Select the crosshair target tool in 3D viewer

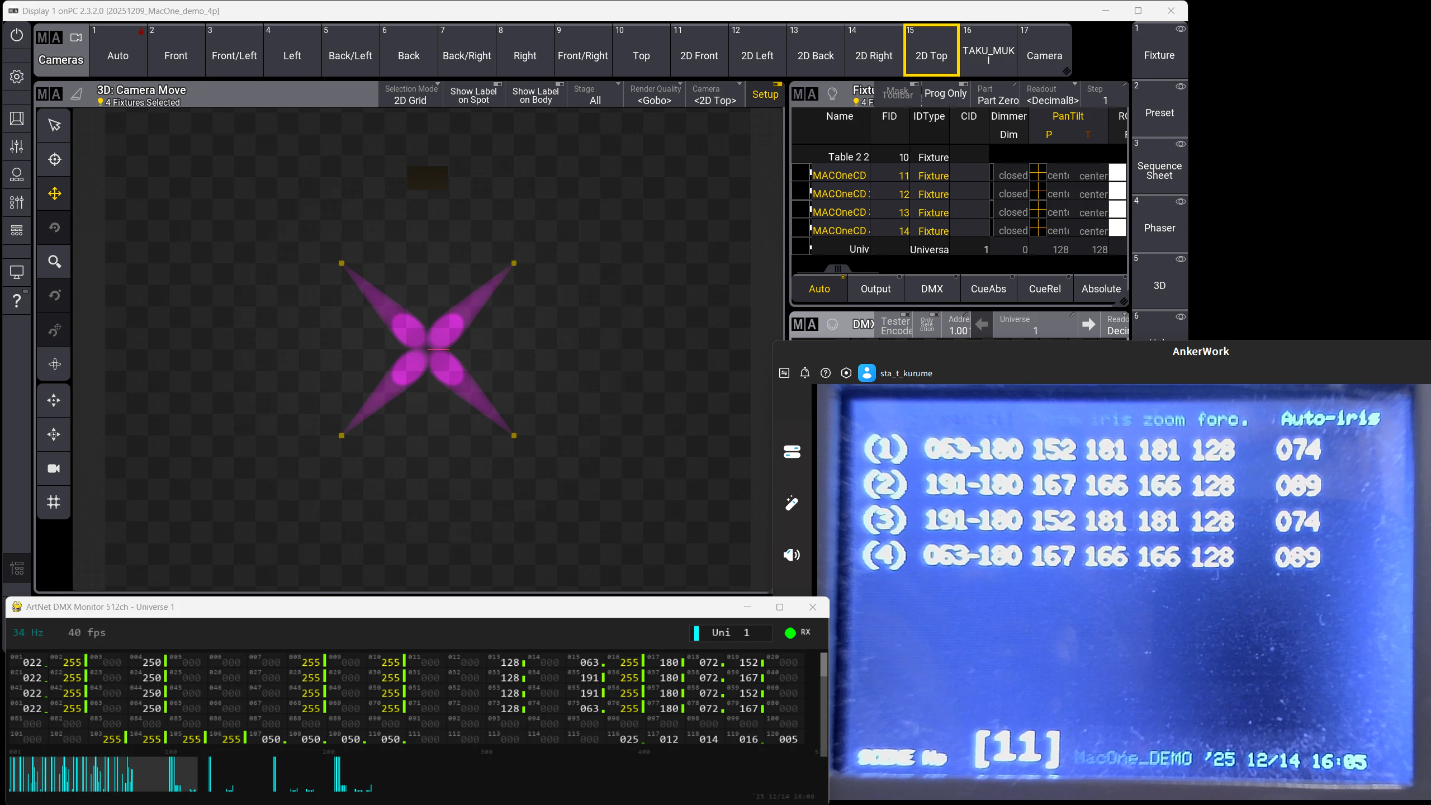[54, 159]
